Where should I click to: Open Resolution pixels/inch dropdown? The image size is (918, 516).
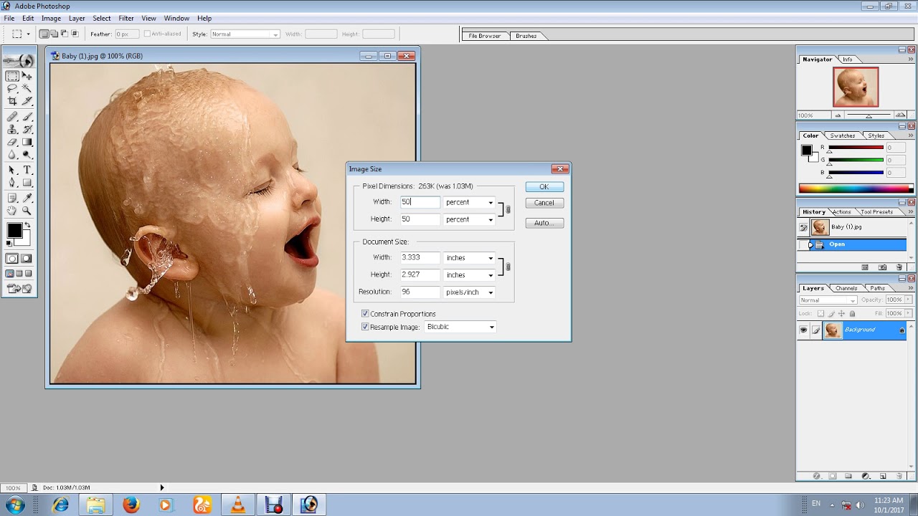click(491, 292)
